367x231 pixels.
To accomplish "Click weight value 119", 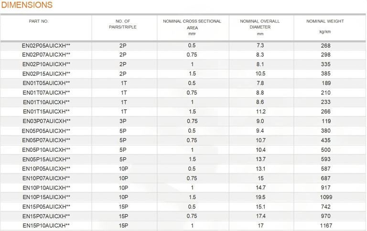I will (x=326, y=121).
